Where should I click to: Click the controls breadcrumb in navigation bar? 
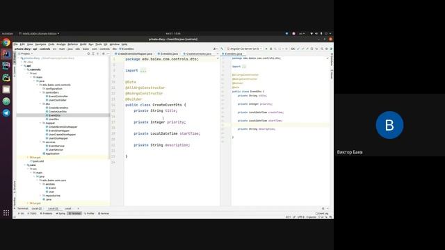point(44,49)
